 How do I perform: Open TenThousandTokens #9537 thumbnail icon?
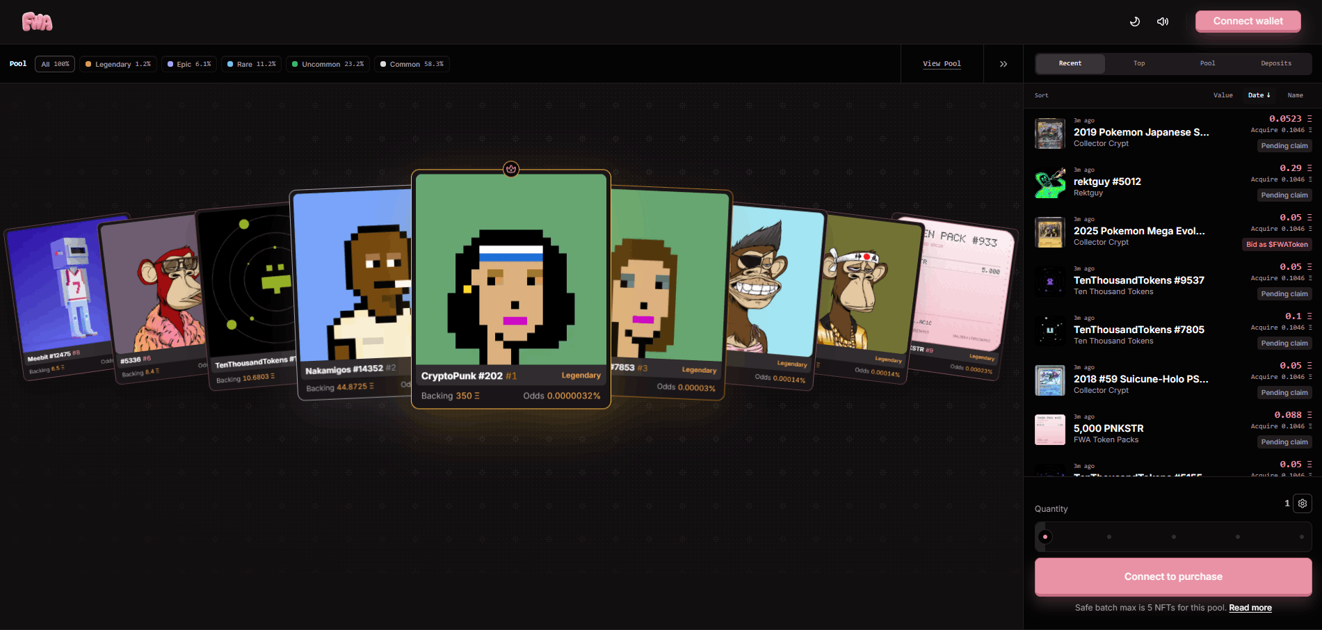1050,282
